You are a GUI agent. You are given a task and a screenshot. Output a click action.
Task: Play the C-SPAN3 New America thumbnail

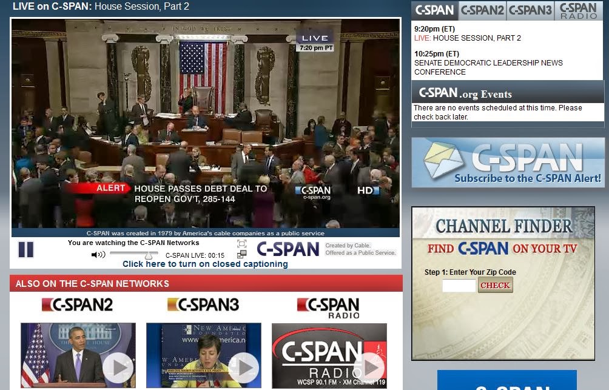[204, 355]
